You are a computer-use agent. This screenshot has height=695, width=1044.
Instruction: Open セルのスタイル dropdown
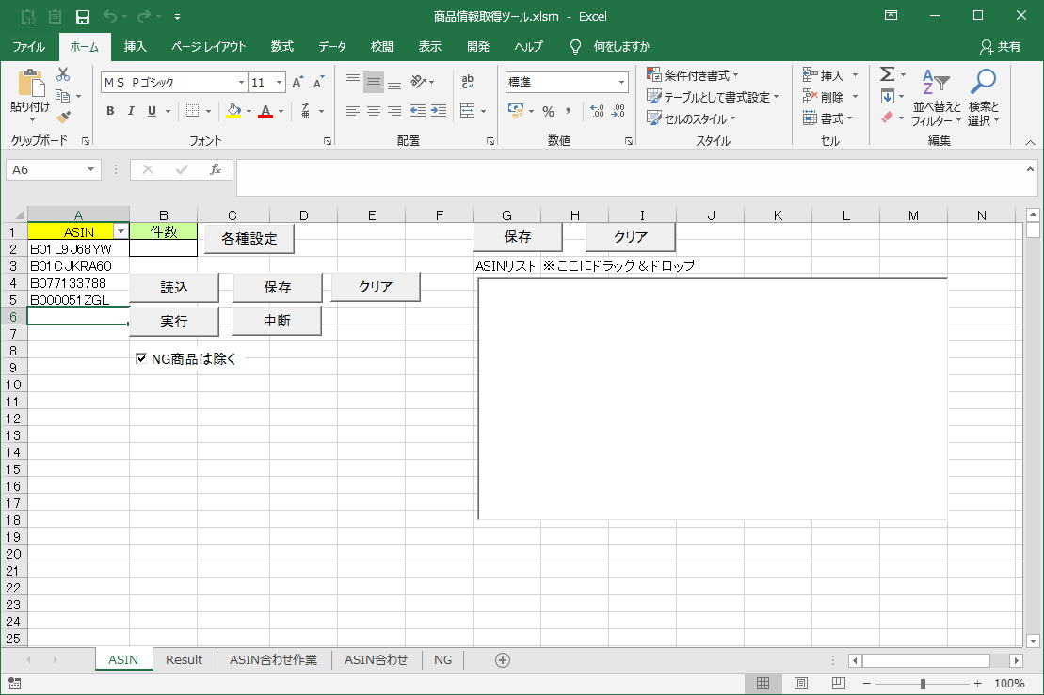pos(691,119)
